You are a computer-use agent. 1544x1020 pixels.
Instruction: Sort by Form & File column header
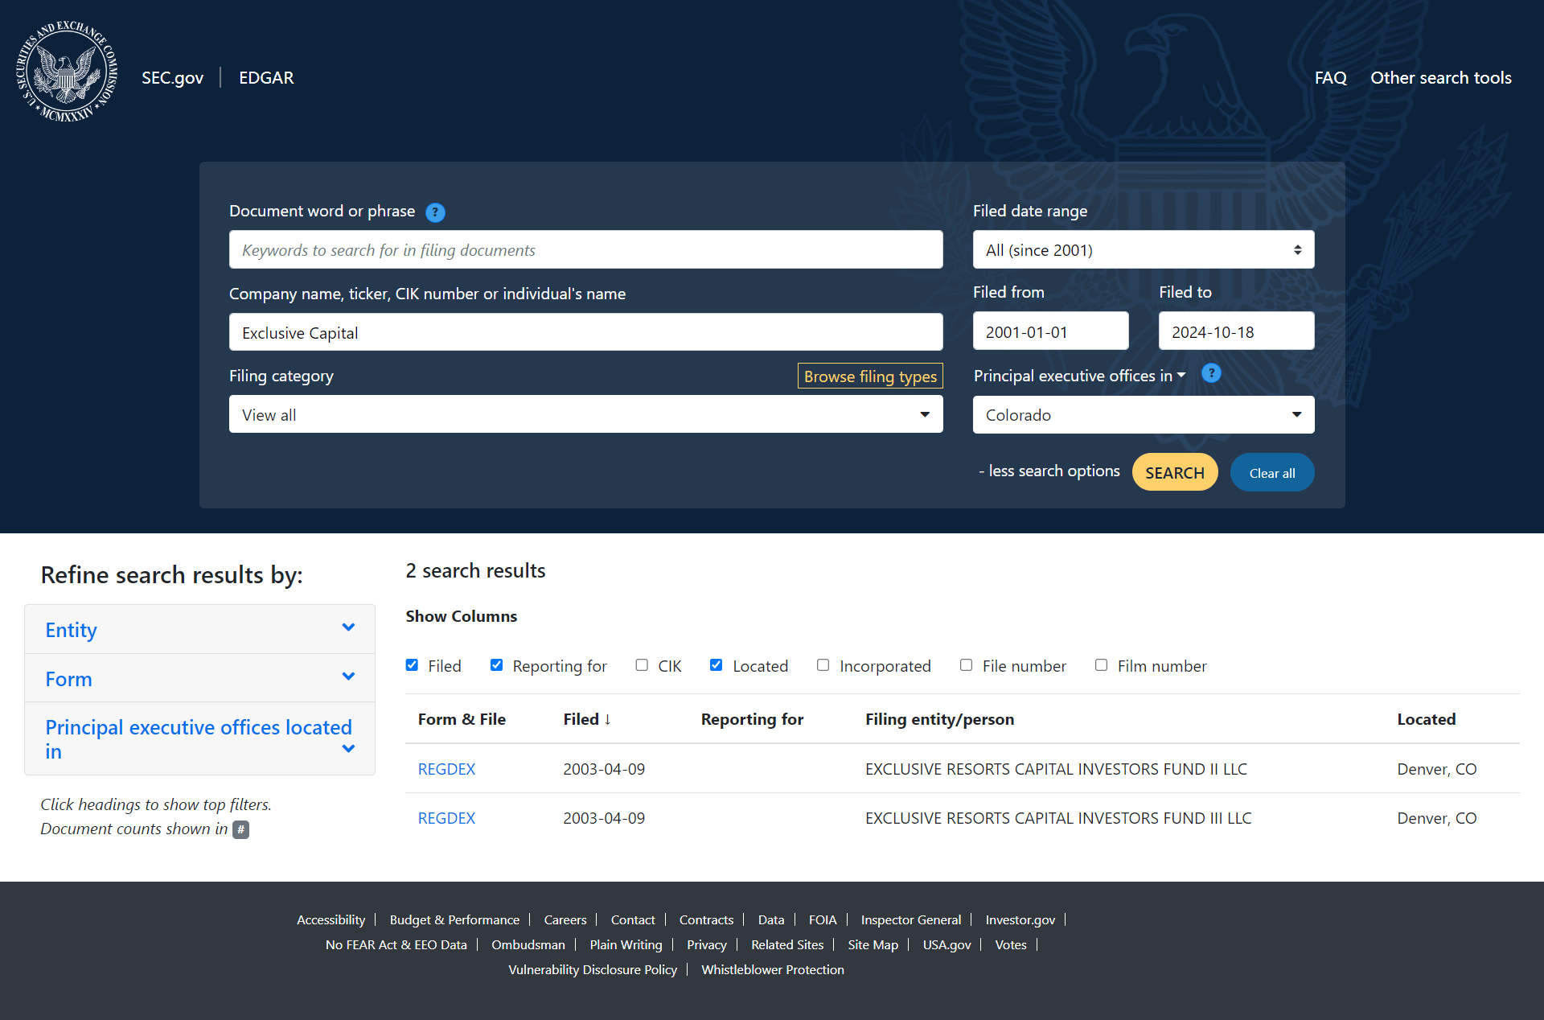(x=462, y=719)
